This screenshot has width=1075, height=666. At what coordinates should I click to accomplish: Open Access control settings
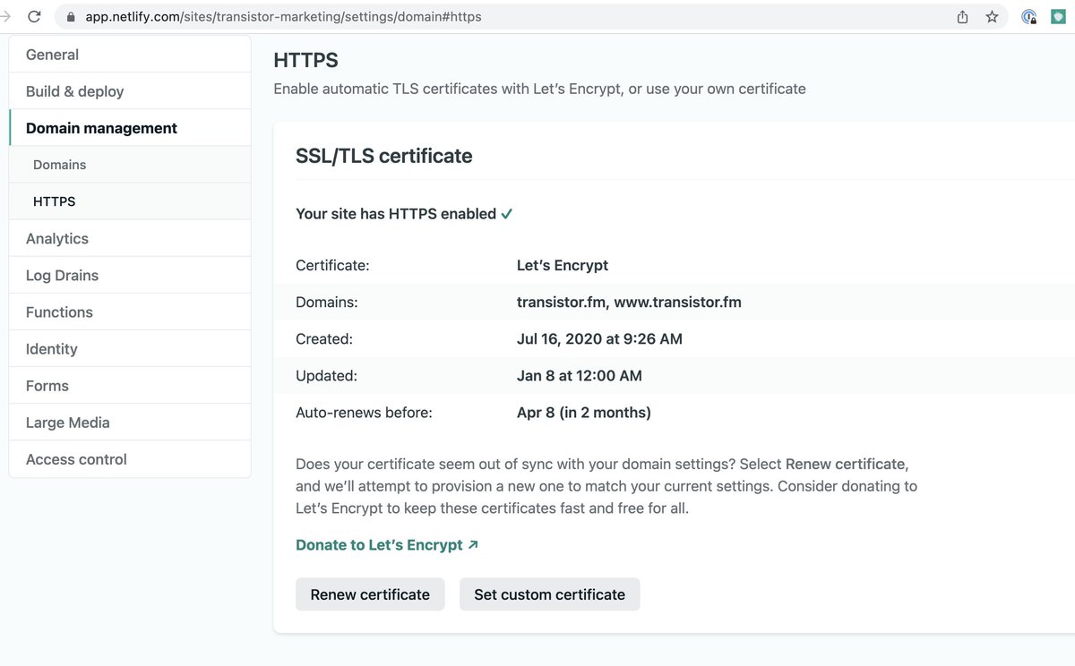76,459
